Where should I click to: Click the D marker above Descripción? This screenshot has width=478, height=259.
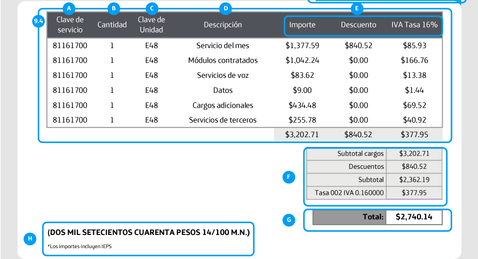pos(226,8)
